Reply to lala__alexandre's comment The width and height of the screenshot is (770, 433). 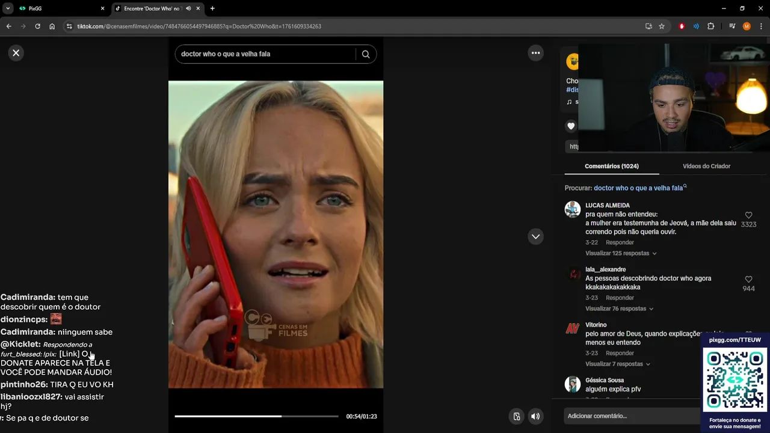point(620,298)
